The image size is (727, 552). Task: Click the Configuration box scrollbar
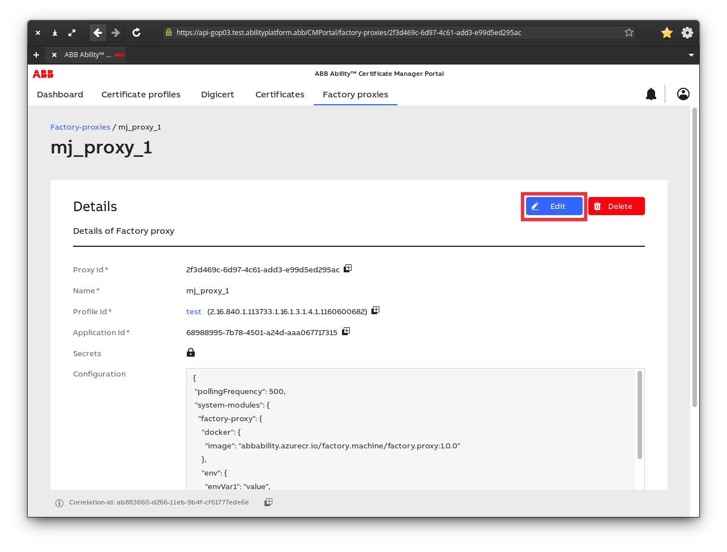(x=640, y=415)
